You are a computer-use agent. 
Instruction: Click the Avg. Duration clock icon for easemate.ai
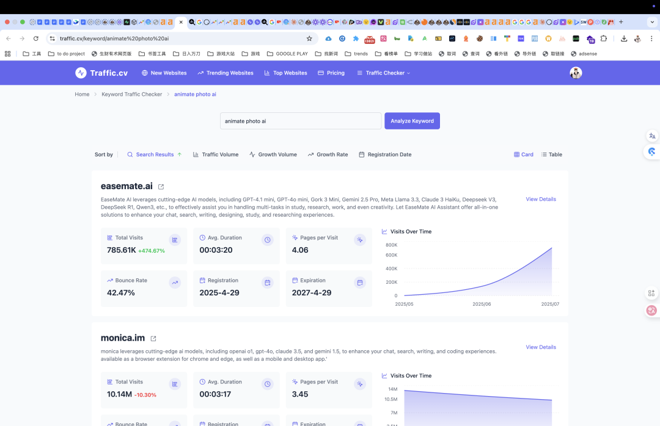(x=267, y=240)
